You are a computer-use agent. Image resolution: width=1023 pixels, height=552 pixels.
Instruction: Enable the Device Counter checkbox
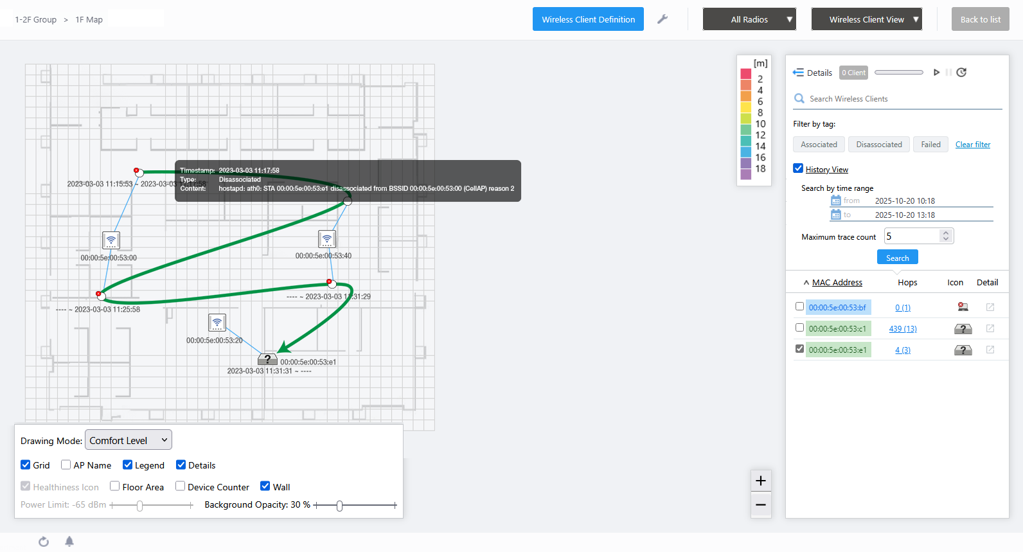coord(180,486)
